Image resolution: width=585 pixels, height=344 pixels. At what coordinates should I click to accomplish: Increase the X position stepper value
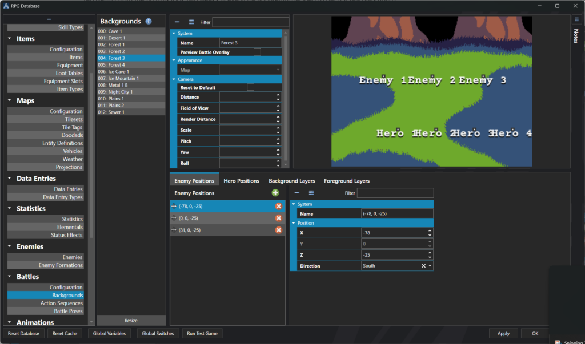tap(430, 231)
